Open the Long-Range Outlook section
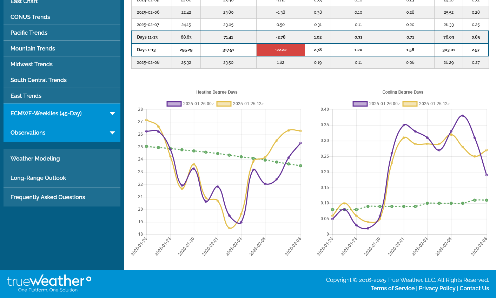The width and height of the screenshot is (496, 298). [38, 178]
